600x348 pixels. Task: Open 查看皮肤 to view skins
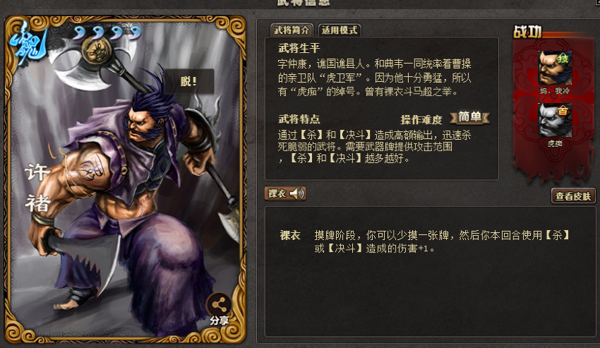[573, 196]
